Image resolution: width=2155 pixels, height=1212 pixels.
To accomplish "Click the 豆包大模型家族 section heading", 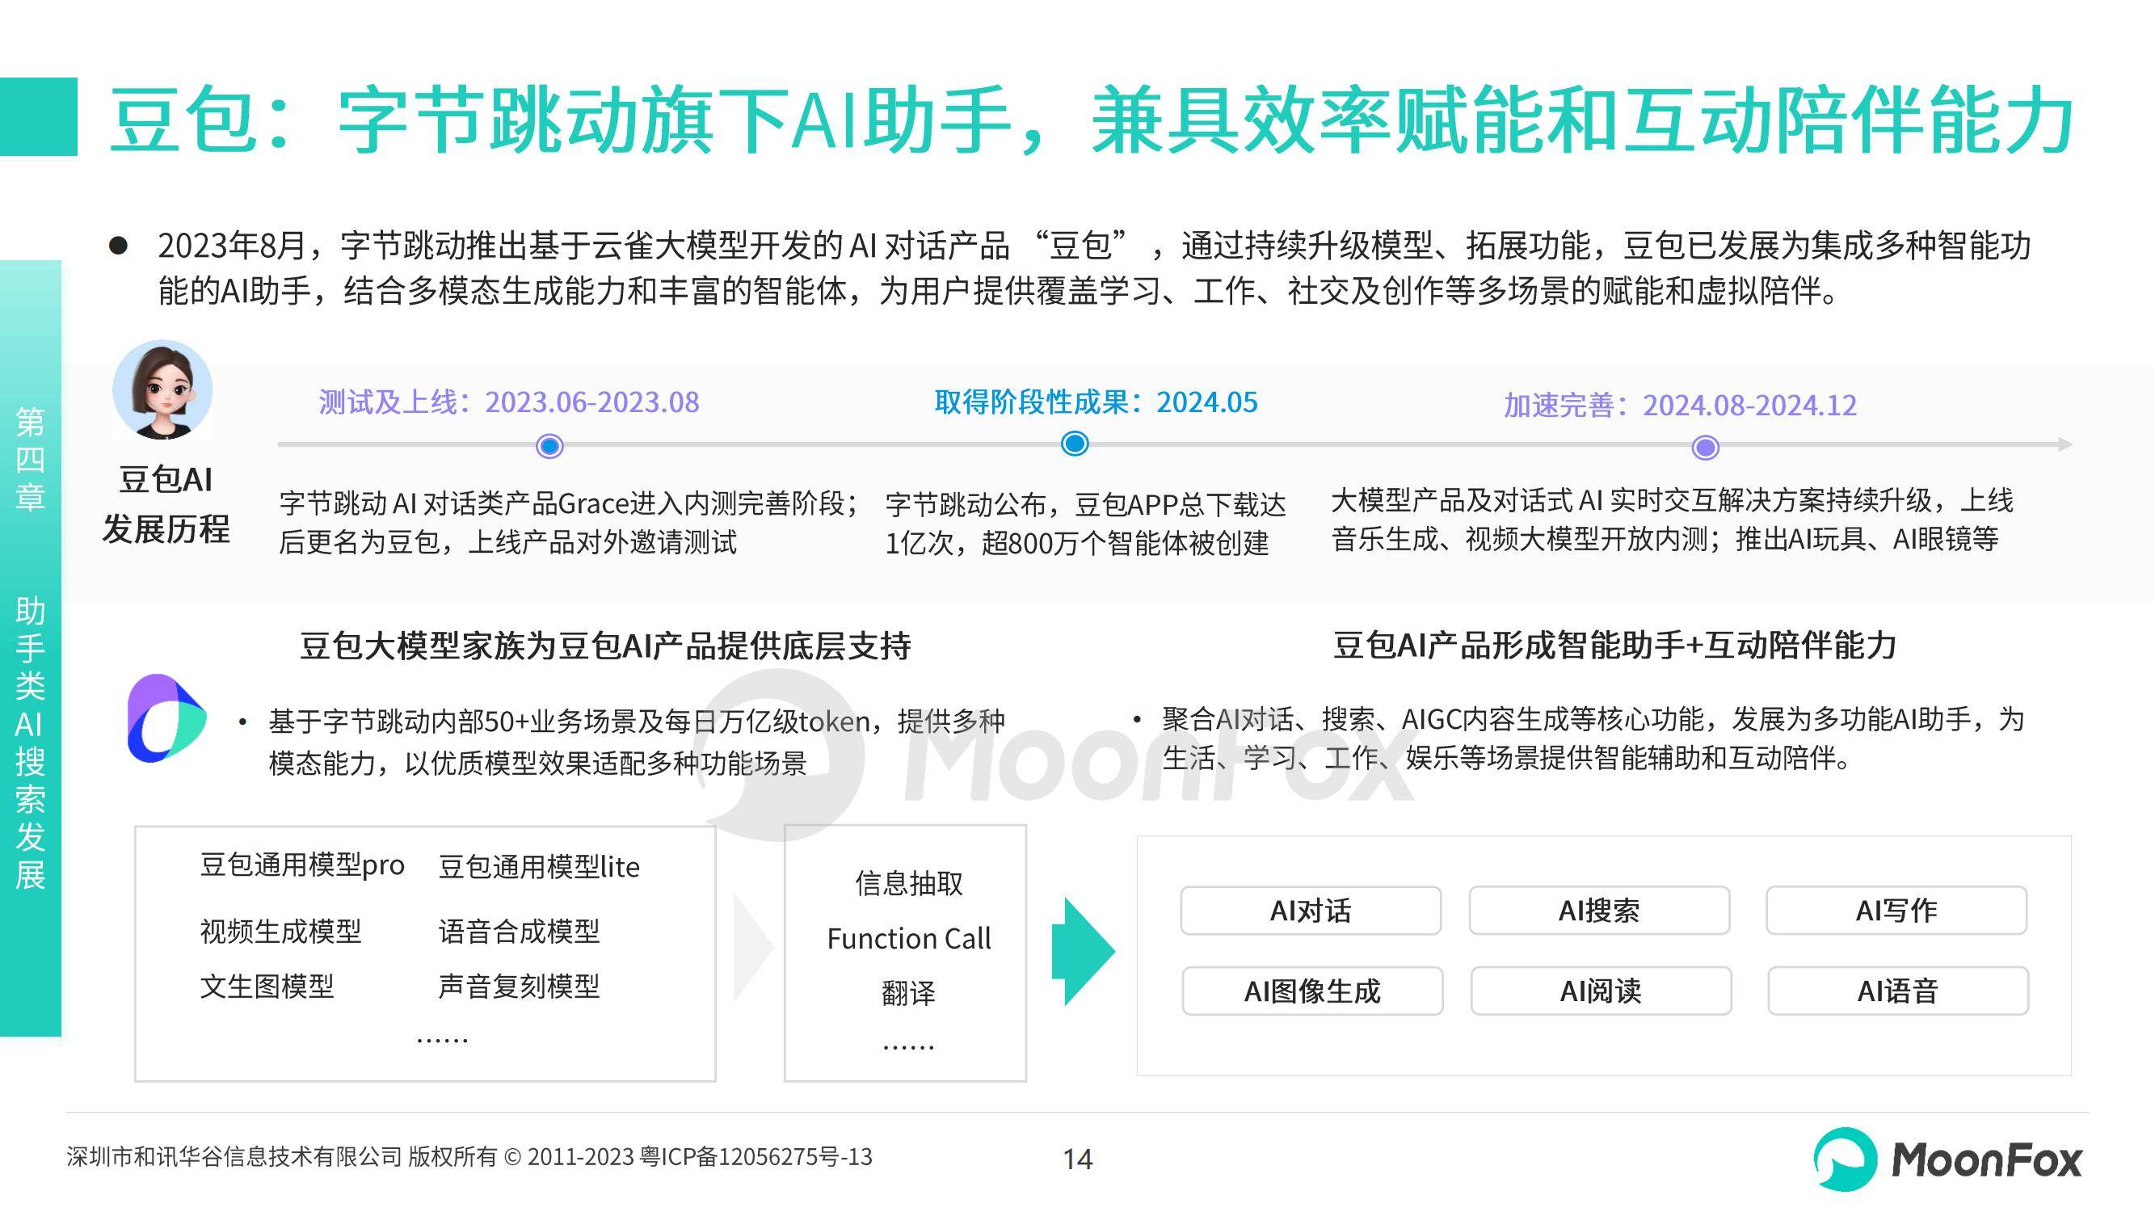I will pyautogui.click(x=605, y=646).
